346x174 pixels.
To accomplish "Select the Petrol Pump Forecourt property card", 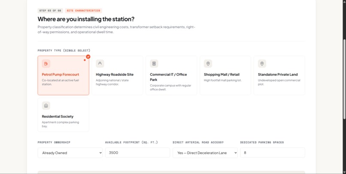I will click(64, 75).
